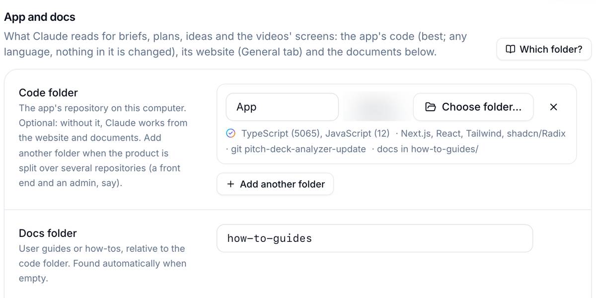Click the folder icon in Choose folder
596x298 pixels.
click(431, 107)
